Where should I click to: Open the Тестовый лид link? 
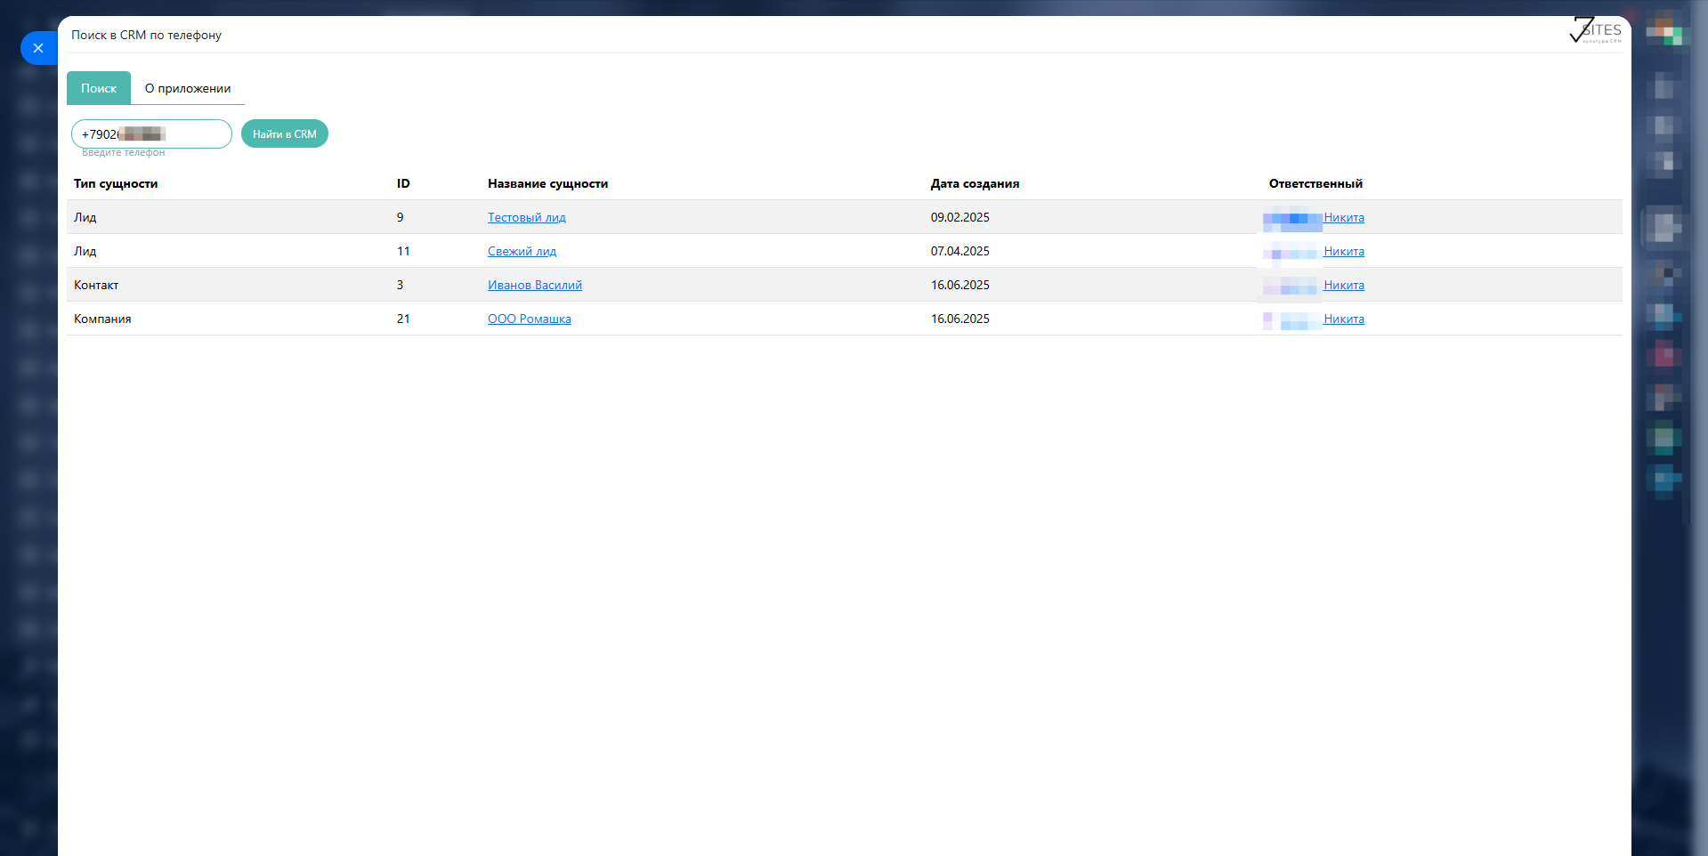pyautogui.click(x=526, y=217)
